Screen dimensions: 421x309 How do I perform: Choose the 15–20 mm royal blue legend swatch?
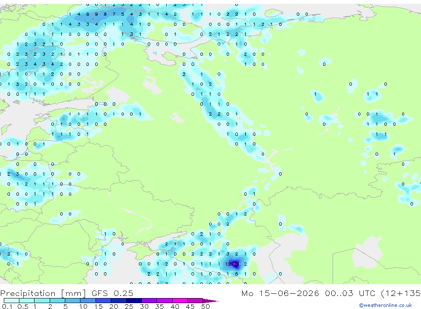(x=103, y=301)
